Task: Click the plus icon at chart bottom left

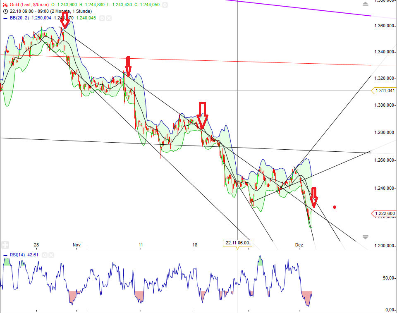Action: 4,244
